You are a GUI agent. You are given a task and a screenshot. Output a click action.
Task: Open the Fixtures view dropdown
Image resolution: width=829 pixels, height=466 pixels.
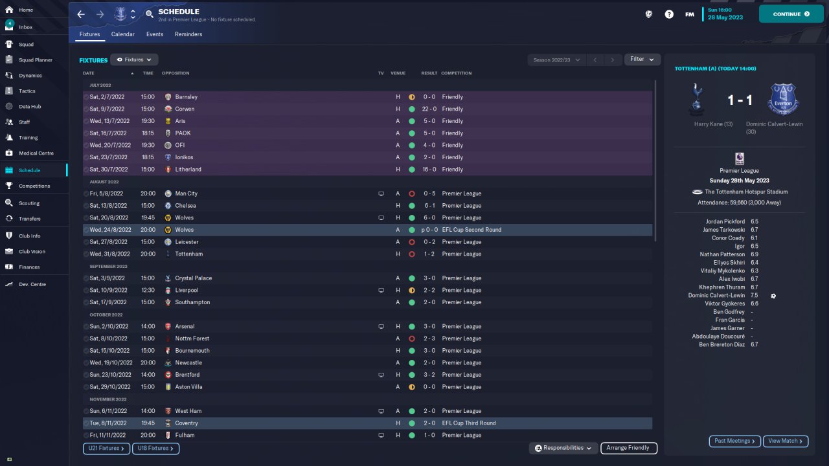(134, 60)
